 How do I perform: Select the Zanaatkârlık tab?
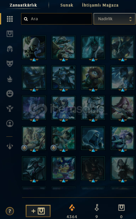click(23, 5)
